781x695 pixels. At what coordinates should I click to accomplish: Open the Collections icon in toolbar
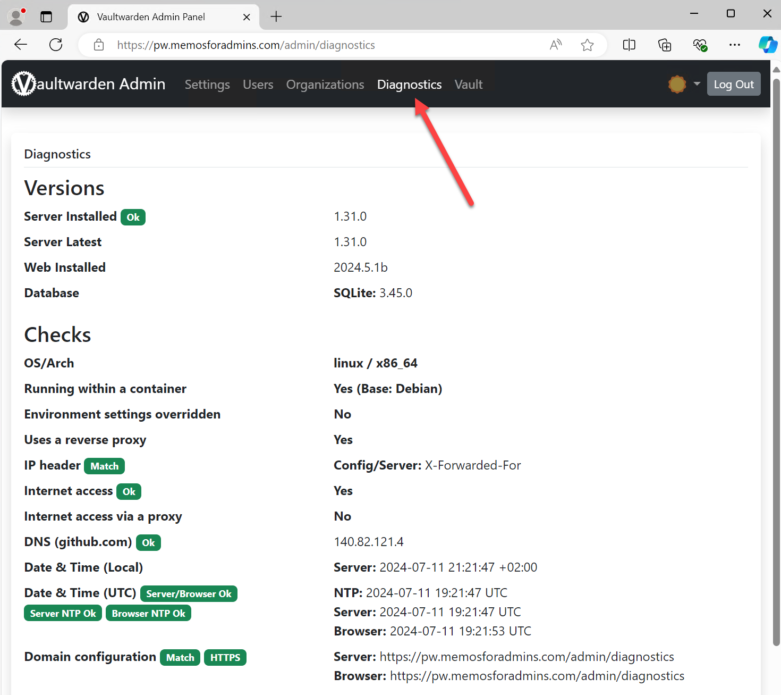coord(665,45)
